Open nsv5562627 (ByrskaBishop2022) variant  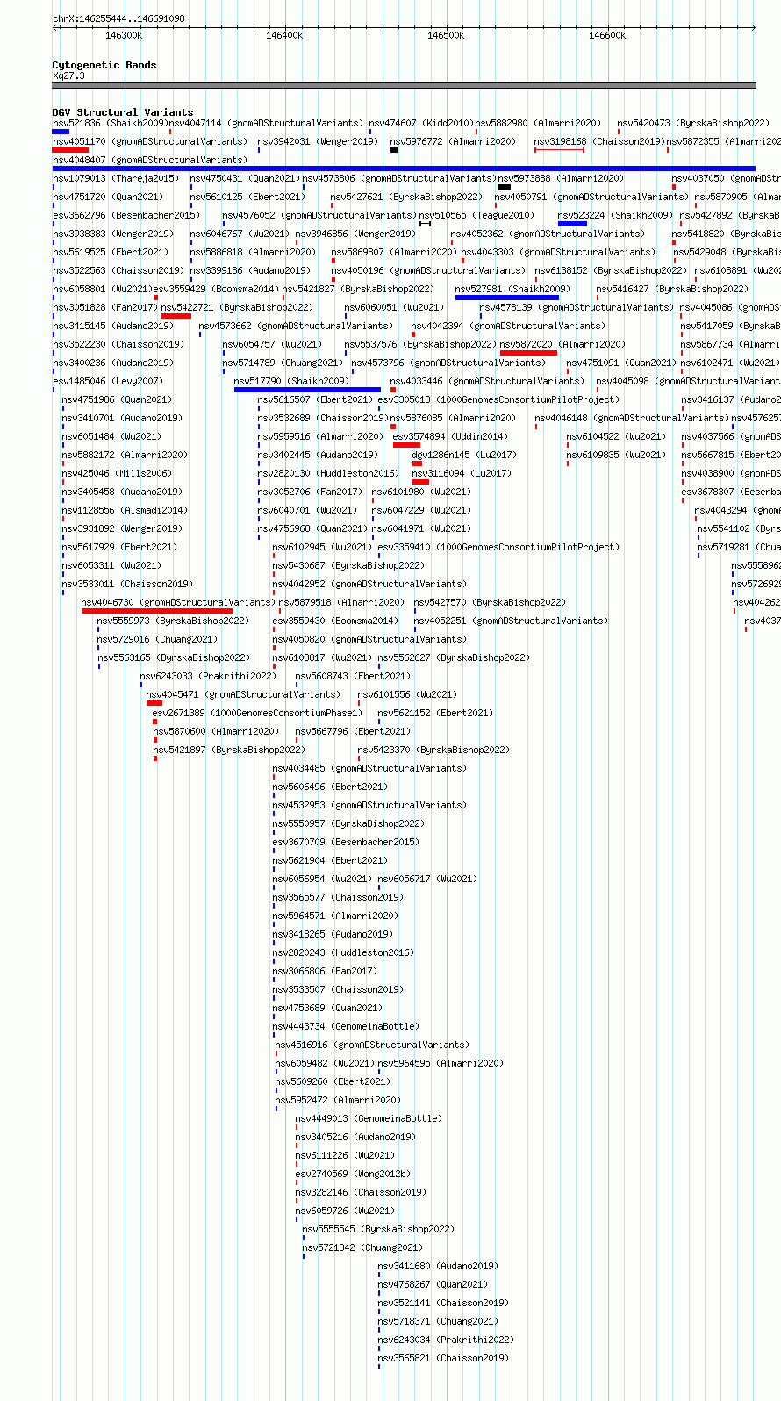point(454,658)
